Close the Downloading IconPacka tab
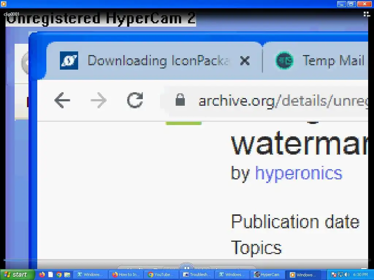374x280 pixels. pos(245,61)
